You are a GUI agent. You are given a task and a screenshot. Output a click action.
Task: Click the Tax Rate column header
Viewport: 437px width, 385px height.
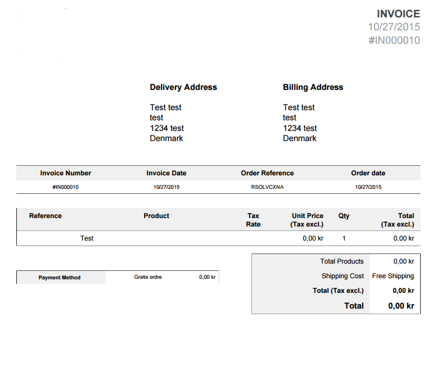pyautogui.click(x=253, y=220)
